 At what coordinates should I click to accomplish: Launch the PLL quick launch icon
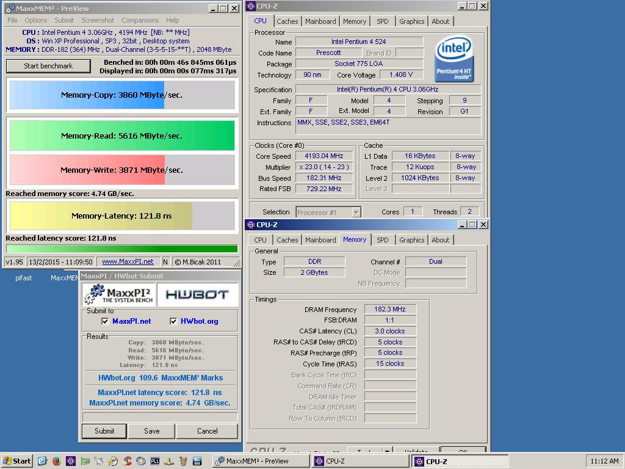coord(154,461)
